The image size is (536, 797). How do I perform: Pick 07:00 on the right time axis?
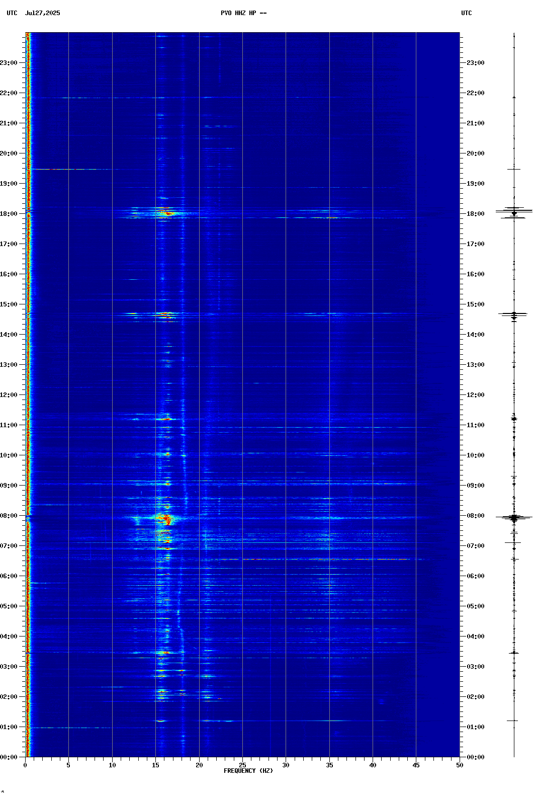(476, 546)
